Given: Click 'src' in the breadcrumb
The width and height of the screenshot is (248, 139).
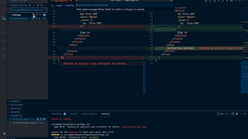Looking at the screenshot, I should coord(52,5).
